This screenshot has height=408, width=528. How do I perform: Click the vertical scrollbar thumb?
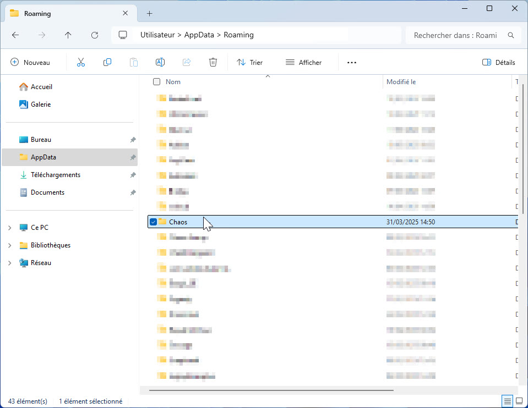coord(523,148)
